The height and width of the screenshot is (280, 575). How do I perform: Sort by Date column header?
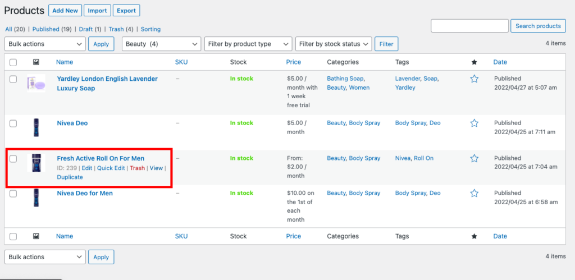click(x=500, y=62)
